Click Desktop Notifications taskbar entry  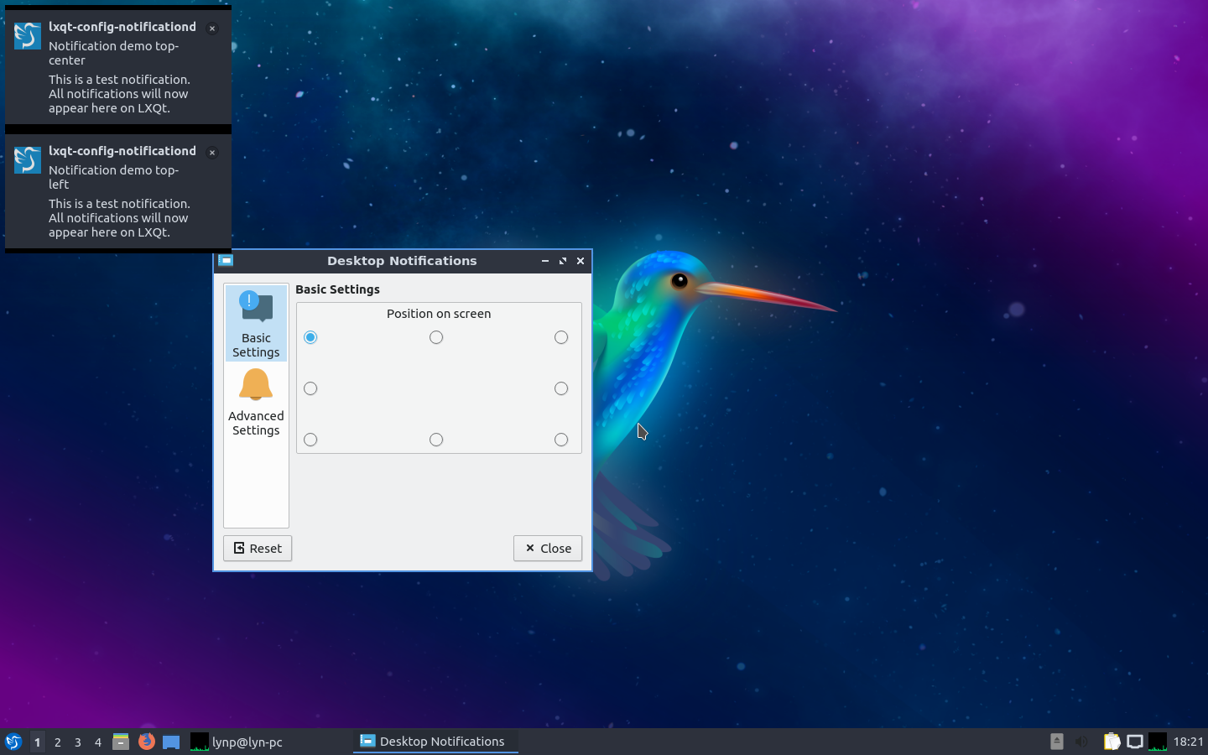click(435, 742)
